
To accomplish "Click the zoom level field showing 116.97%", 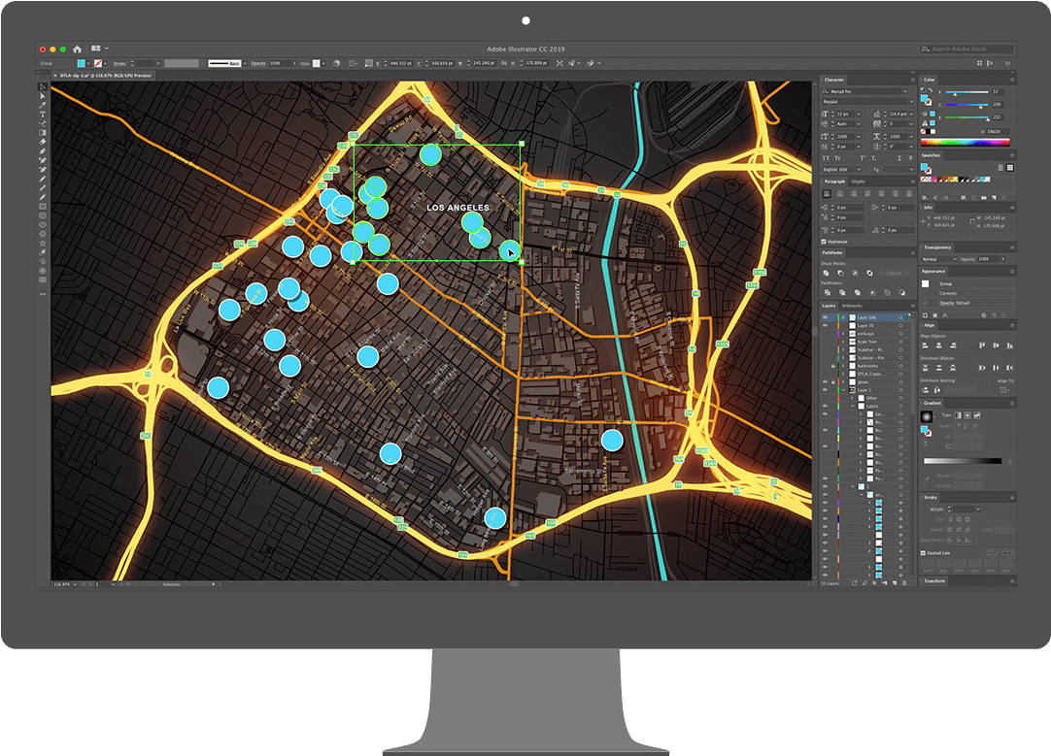I will 63,584.
